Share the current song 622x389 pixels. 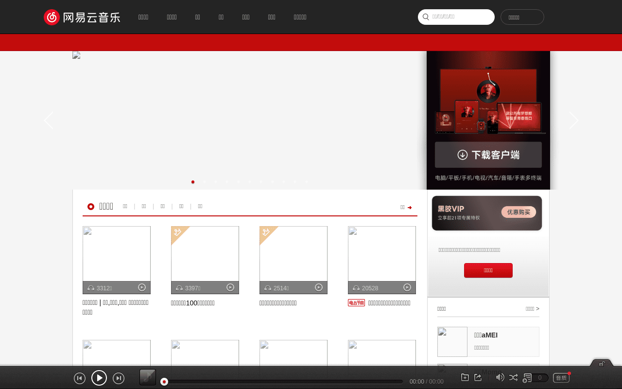coord(478,377)
